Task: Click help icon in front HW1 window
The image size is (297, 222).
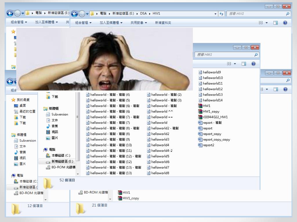Action: (253, 64)
